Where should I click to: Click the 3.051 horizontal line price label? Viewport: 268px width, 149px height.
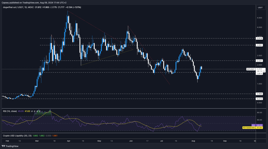(x=260, y=45)
